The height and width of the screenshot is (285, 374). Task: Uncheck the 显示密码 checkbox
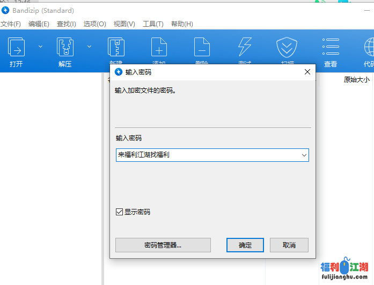(x=120, y=212)
